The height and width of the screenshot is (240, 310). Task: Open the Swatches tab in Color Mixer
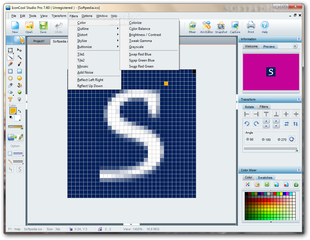[265, 178]
